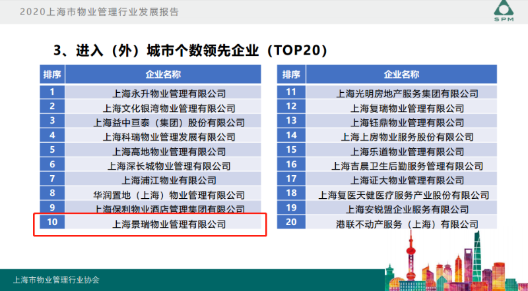Click rank number 1 cell
The height and width of the screenshot is (291, 528).
(x=52, y=92)
